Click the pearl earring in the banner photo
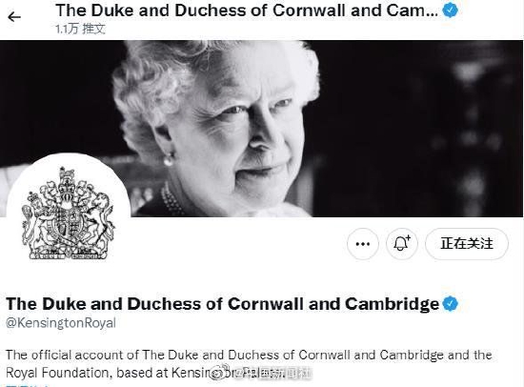524x387 pixels. [x=168, y=161]
